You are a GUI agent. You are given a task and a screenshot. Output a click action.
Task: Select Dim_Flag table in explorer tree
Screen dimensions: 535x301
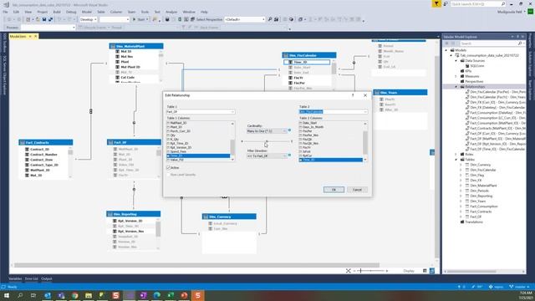(x=477, y=175)
